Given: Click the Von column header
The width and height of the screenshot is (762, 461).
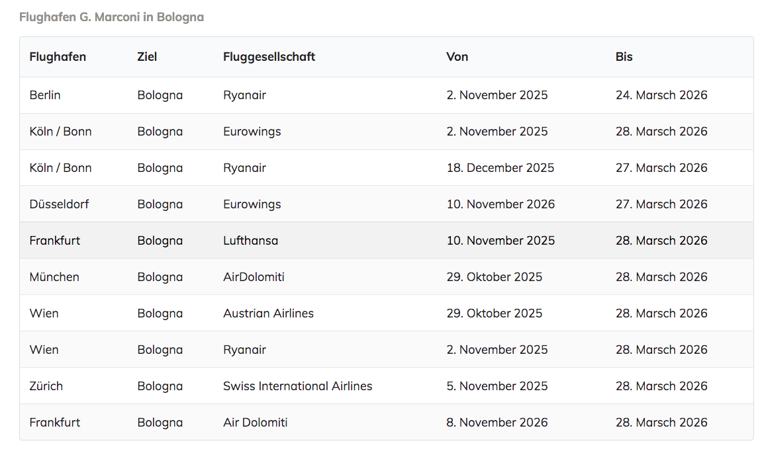Looking at the screenshot, I should coord(457,57).
